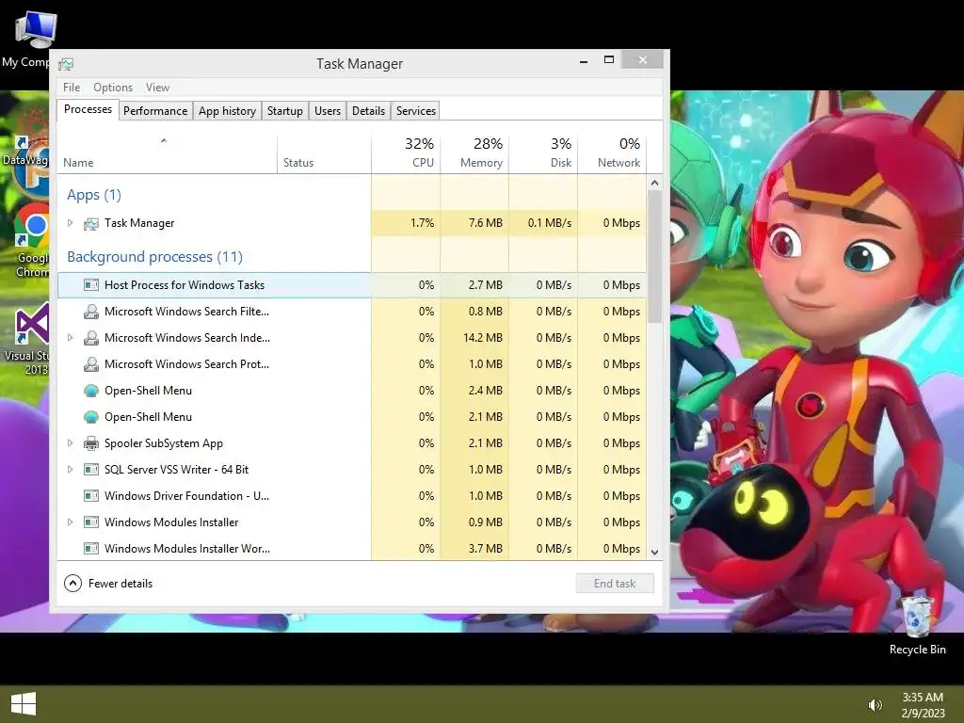Click the taskbar volume speaker icon
Viewport: 964px width, 723px height.
(x=875, y=705)
